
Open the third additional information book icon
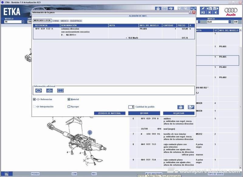click(60, 90)
